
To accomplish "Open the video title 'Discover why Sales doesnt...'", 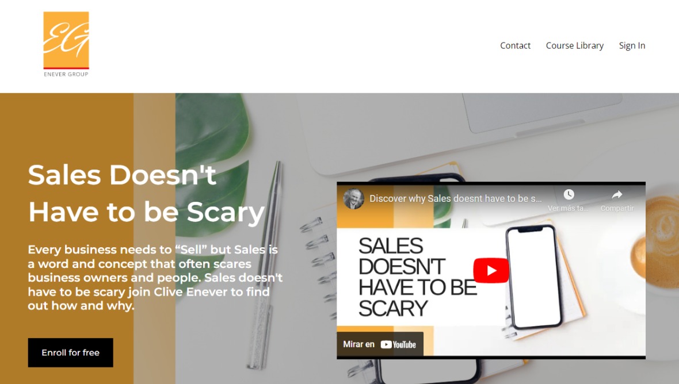I will click(x=455, y=198).
